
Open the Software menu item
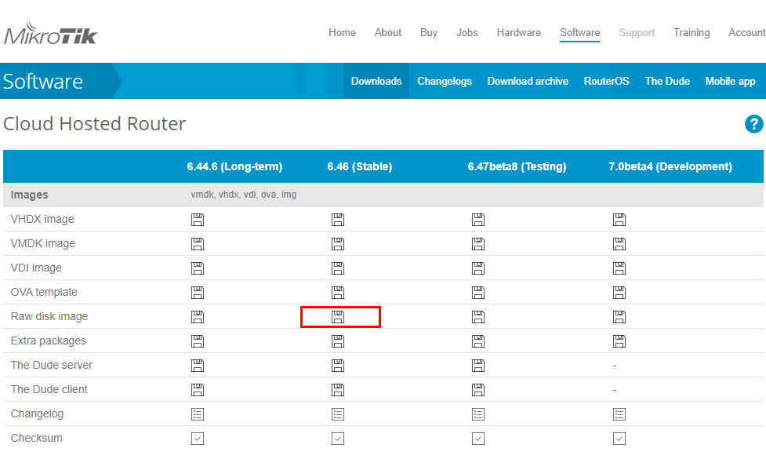click(580, 32)
